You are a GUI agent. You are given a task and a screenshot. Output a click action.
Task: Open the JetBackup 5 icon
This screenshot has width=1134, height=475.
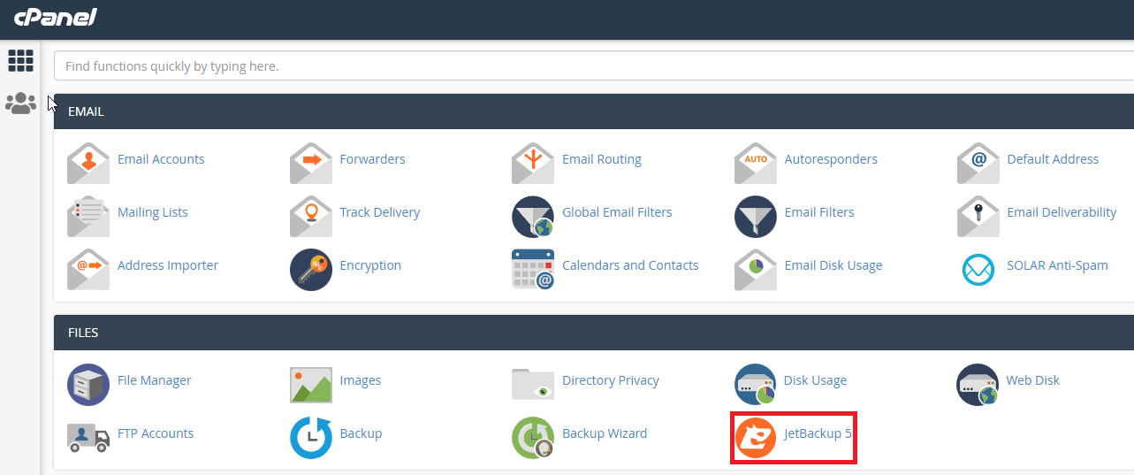click(x=755, y=435)
